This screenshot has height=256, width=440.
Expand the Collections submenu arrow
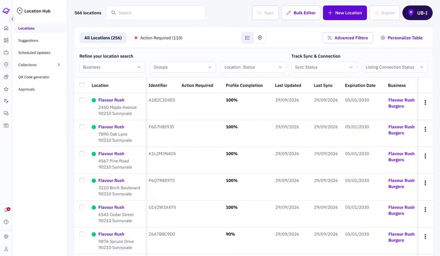pos(59,65)
